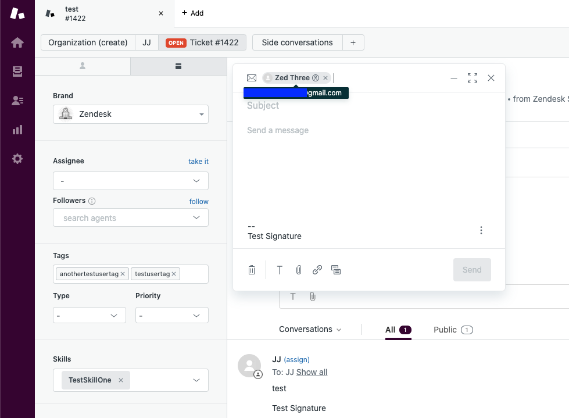Open the Conversations dropdown above the feed
This screenshot has width=569, height=418.
click(x=310, y=329)
